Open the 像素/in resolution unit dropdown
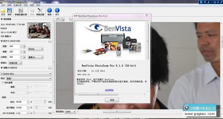 coord(36,57)
